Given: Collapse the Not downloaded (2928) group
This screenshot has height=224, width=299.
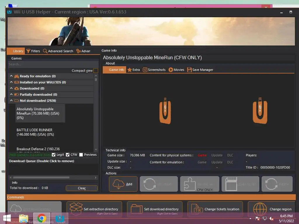Looking at the screenshot, I should 11,100.
